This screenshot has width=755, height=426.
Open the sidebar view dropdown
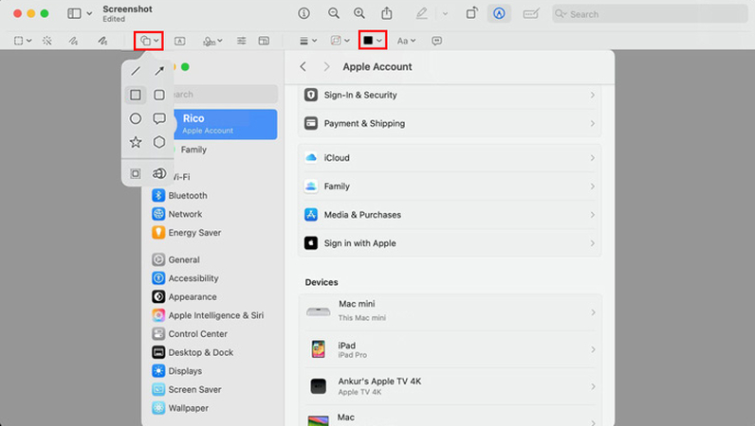pos(80,13)
